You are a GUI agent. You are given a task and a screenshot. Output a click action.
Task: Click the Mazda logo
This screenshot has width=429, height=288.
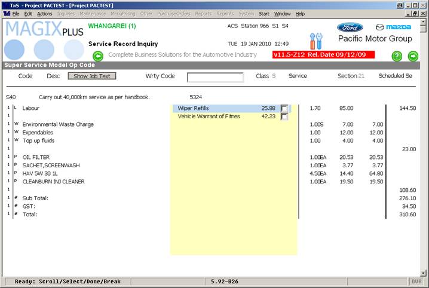click(x=393, y=27)
